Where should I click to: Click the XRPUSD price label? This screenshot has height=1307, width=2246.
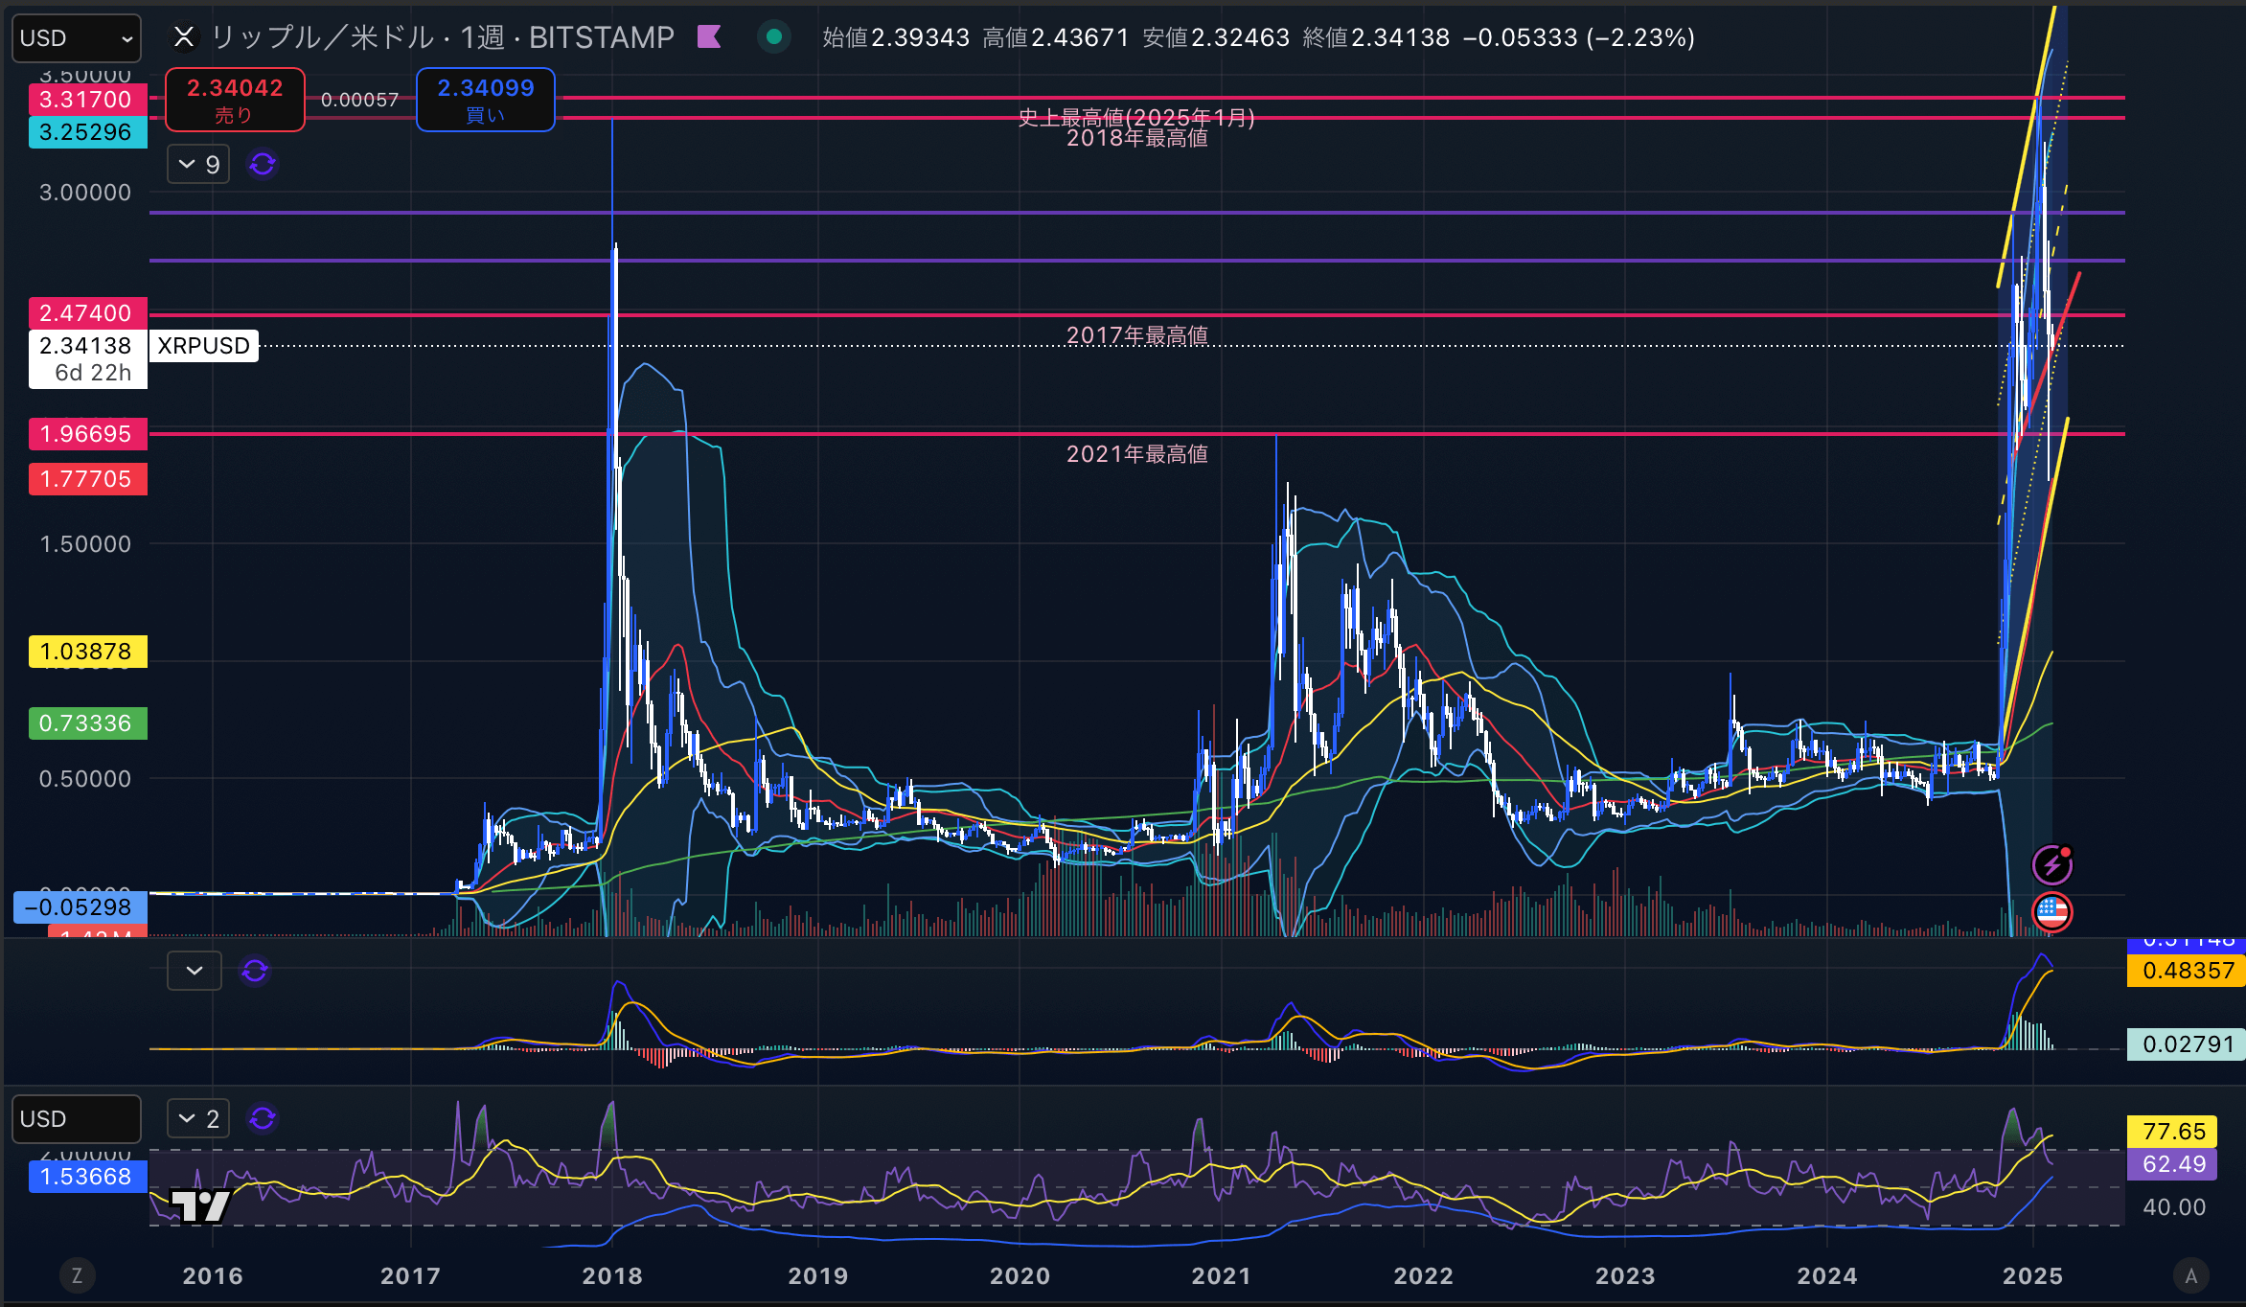click(x=203, y=346)
